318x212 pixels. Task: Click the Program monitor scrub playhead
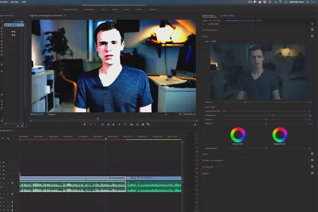98,118
